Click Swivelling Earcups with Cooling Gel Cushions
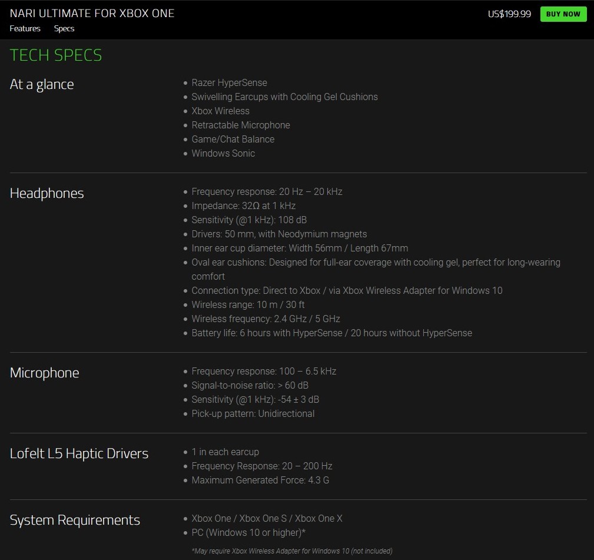This screenshot has height=560, width=594. pos(284,97)
